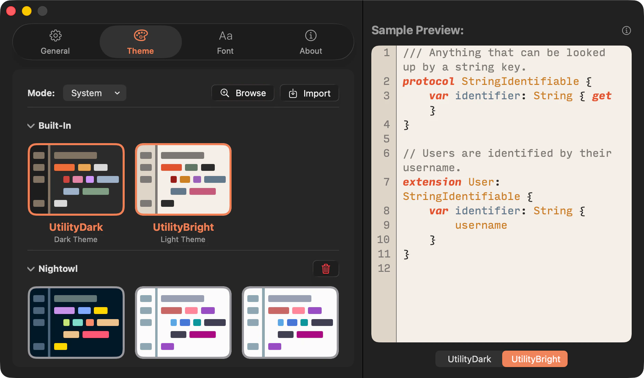This screenshot has width=644, height=378.
Task: Click the Import theme button
Action: pyautogui.click(x=309, y=93)
